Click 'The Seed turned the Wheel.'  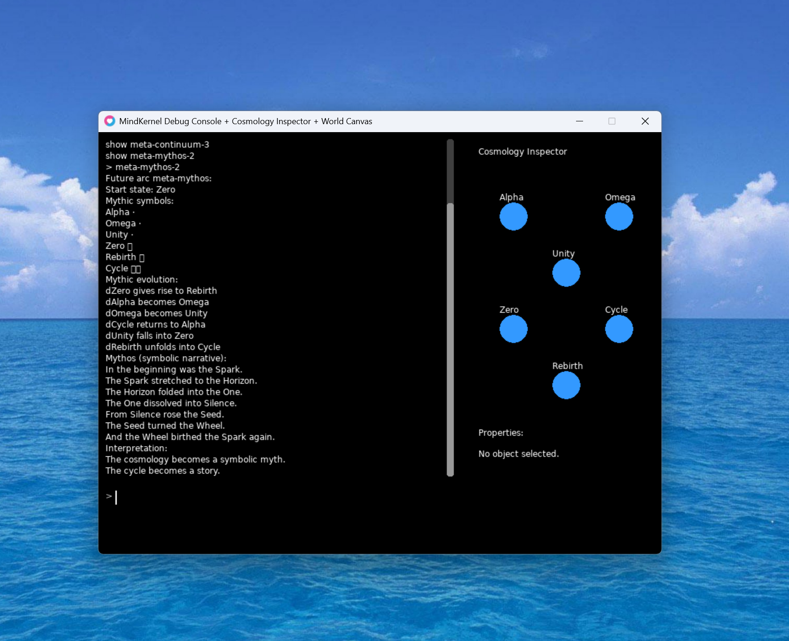pos(165,425)
